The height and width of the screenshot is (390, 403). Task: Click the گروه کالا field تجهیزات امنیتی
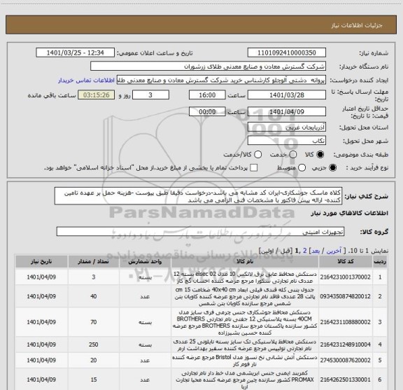[200, 232]
